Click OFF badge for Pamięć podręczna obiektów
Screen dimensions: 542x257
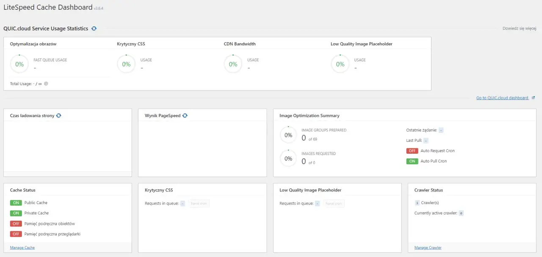point(16,224)
